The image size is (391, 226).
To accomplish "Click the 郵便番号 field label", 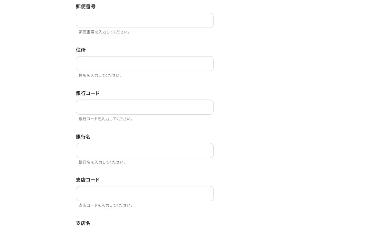I will [x=86, y=7].
